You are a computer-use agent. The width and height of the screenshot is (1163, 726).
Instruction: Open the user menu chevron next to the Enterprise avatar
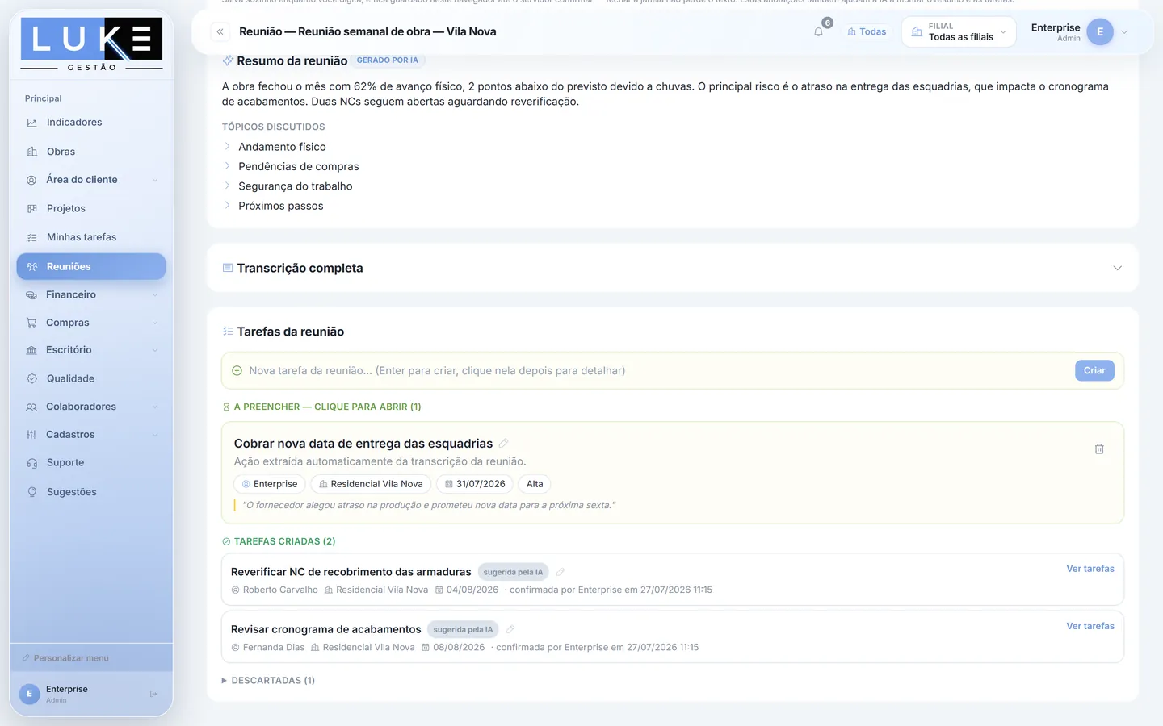pyautogui.click(x=1124, y=32)
